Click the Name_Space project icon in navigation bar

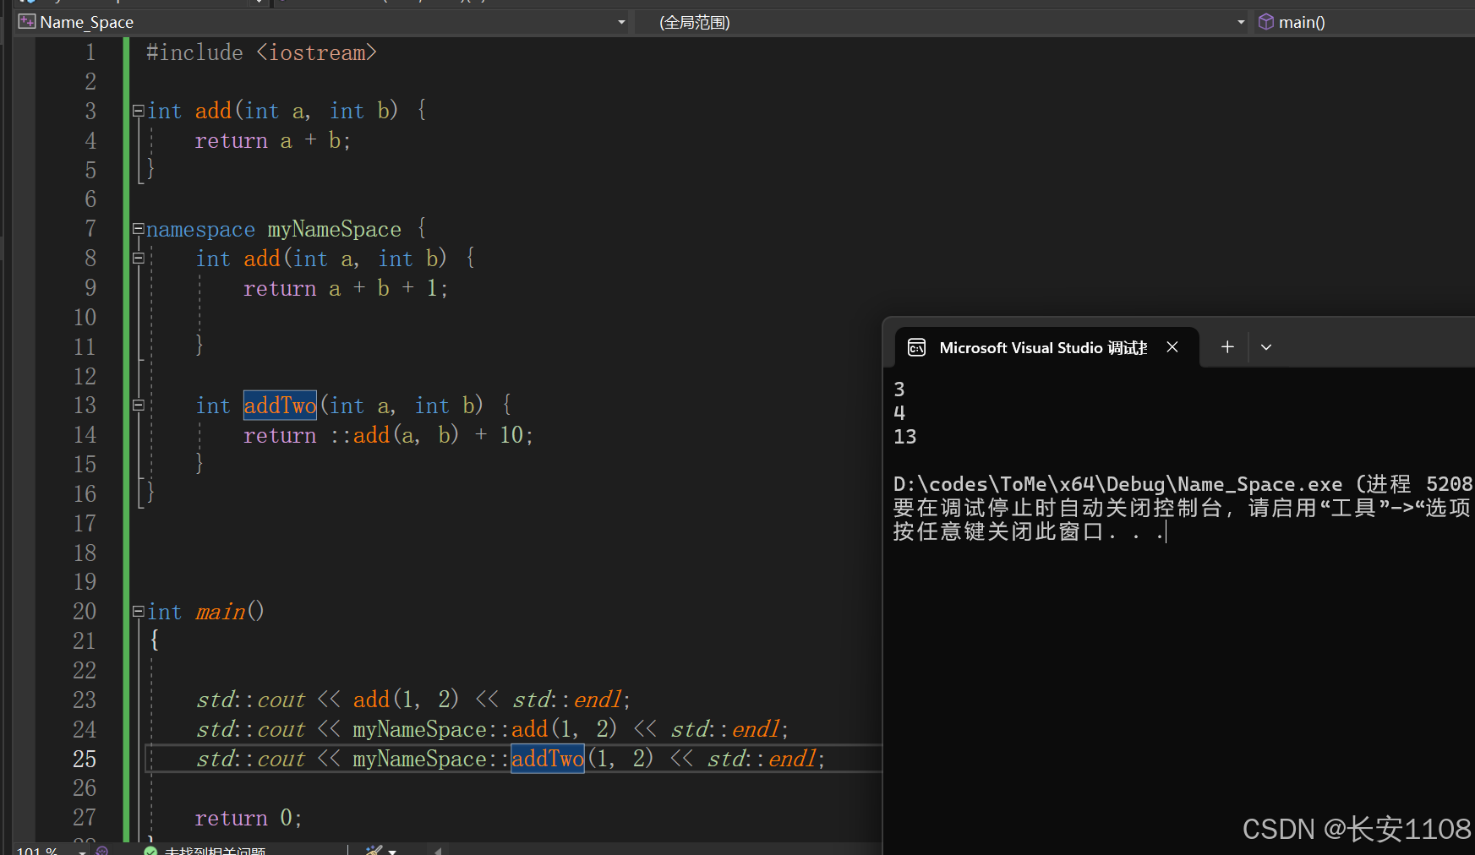(x=27, y=22)
